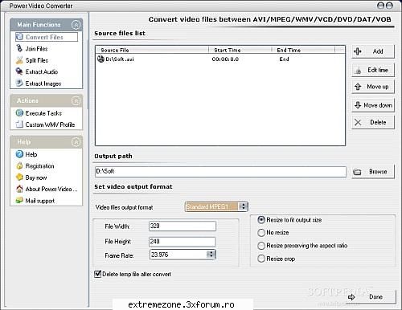The width and height of the screenshot is (402, 310).
Task: Click the Move down button label
Action: pos(378,105)
